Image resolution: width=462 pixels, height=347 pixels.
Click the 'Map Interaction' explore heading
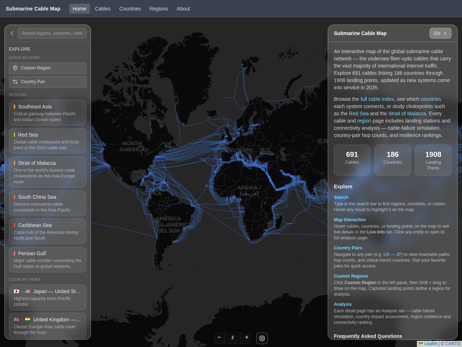click(350, 220)
